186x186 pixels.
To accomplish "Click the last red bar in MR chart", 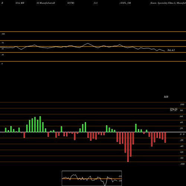I will click(165, 137).
